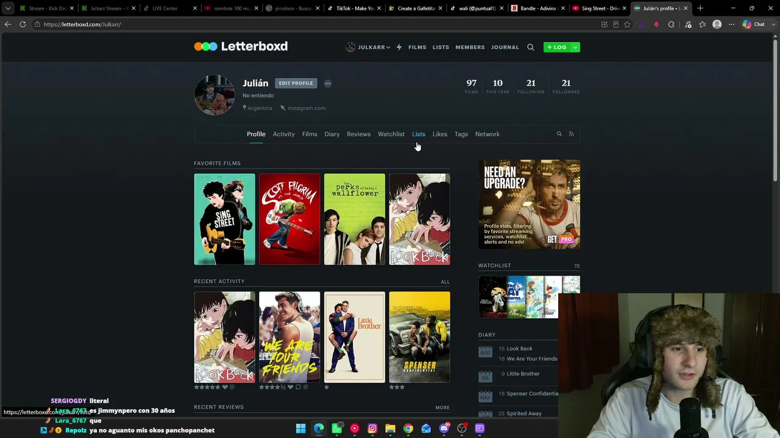
Task: Click the Letterboxd logo
Action: pyautogui.click(x=241, y=46)
